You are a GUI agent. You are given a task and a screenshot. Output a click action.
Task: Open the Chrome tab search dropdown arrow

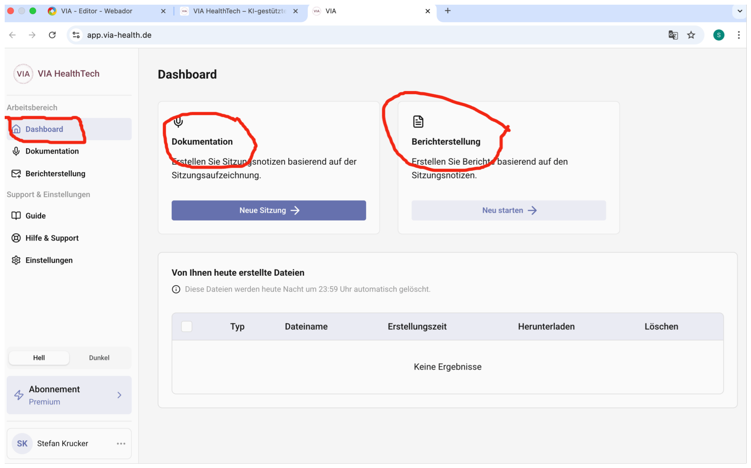click(740, 11)
